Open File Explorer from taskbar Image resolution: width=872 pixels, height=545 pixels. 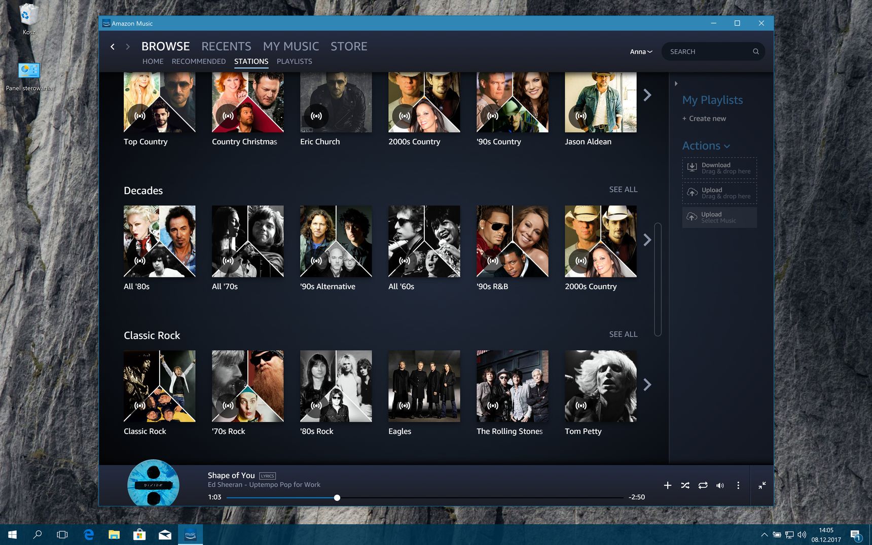coord(114,535)
